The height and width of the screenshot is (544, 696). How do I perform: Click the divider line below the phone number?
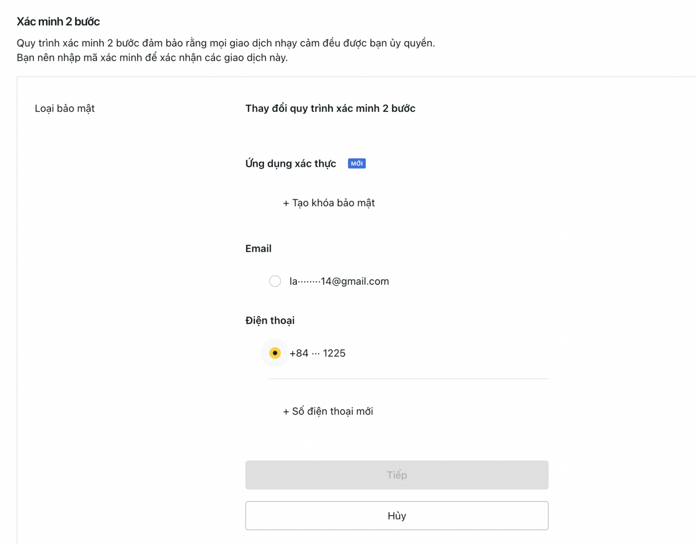[408, 379]
